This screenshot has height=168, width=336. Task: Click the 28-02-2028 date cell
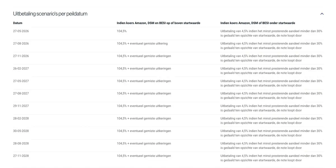click(x=21, y=118)
